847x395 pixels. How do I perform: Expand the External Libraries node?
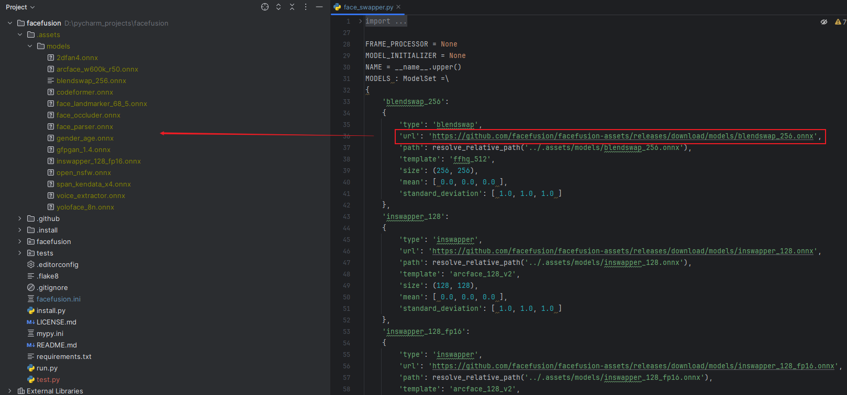[10, 391]
